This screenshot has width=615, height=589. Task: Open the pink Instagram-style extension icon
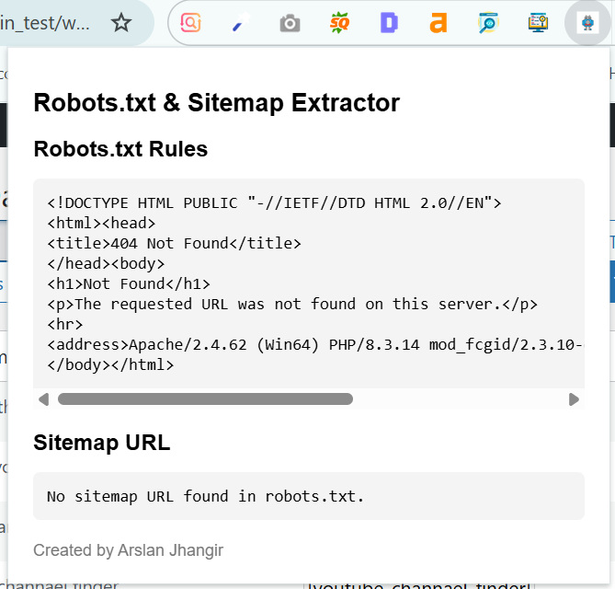pos(190,23)
